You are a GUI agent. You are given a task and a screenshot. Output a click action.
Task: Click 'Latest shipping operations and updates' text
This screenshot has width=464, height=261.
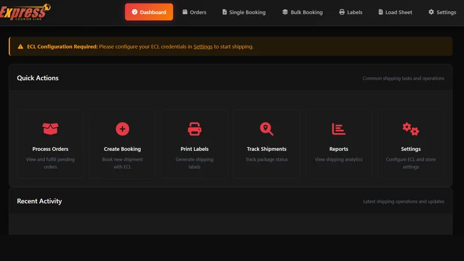404,201
